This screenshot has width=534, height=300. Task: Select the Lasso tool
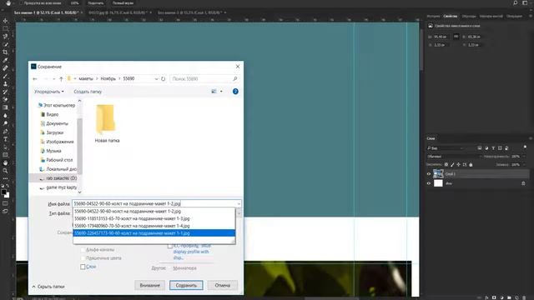5,37
